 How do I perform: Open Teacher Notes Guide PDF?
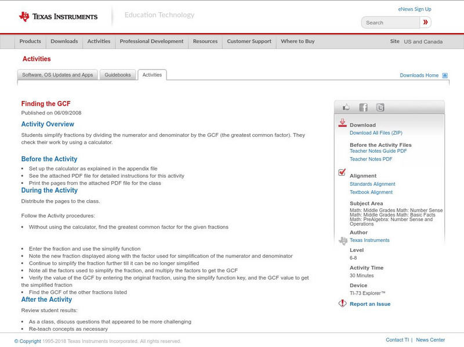coord(378,151)
